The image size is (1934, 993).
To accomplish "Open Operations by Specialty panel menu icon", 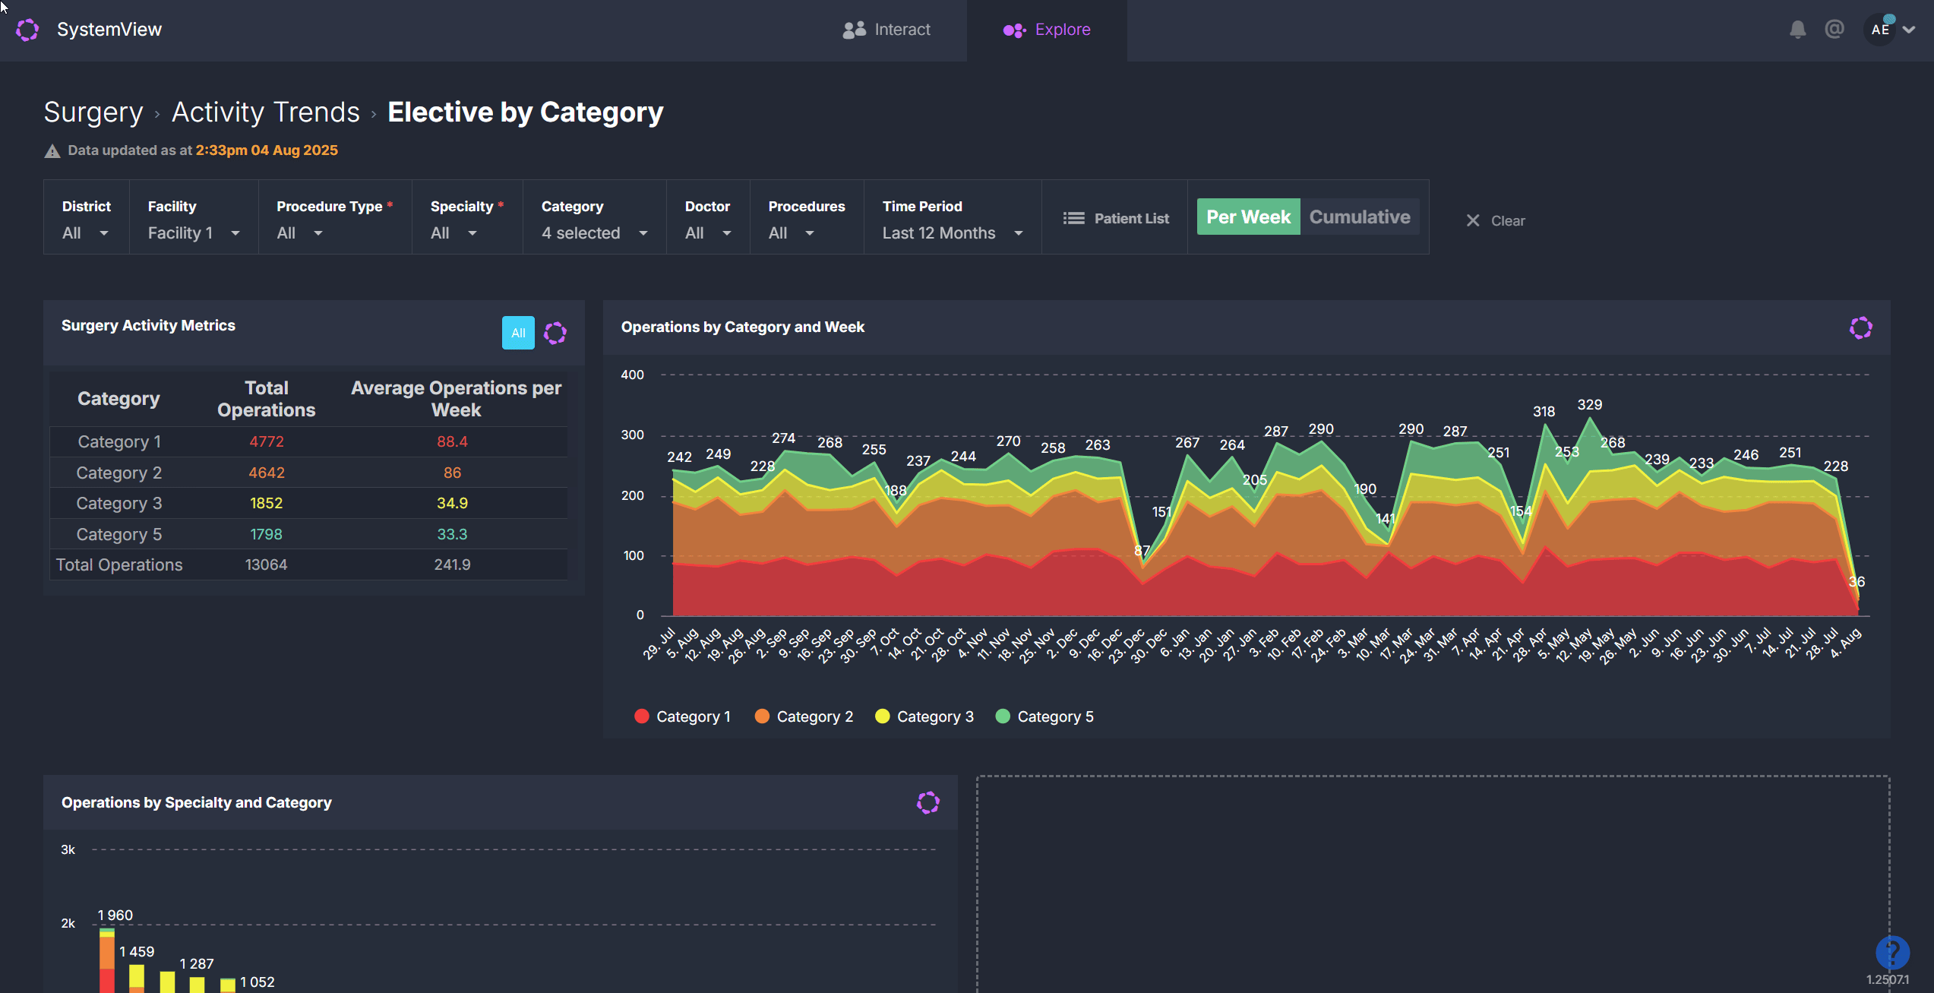I will [928, 803].
